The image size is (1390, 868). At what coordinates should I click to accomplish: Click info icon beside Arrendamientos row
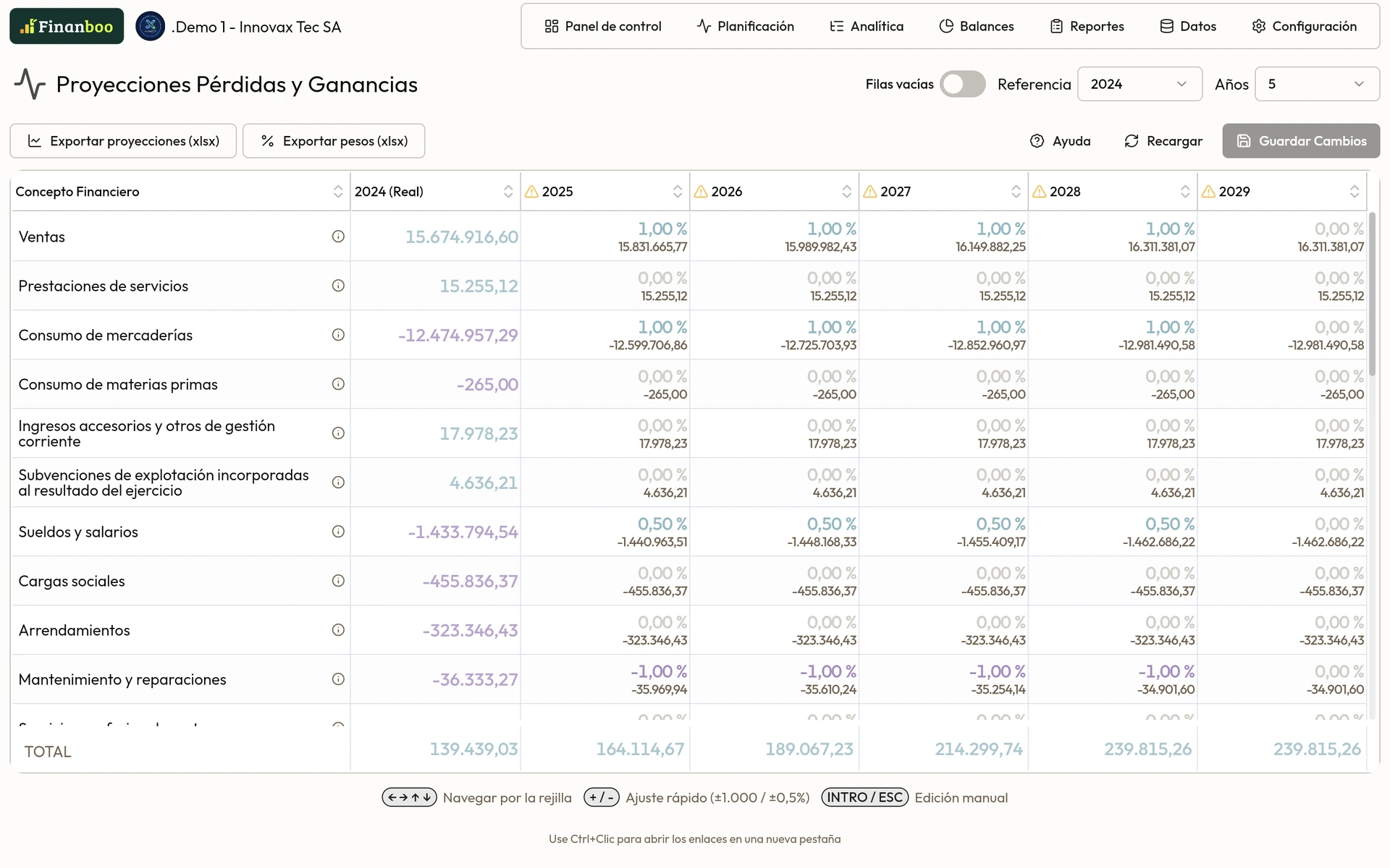(x=338, y=630)
